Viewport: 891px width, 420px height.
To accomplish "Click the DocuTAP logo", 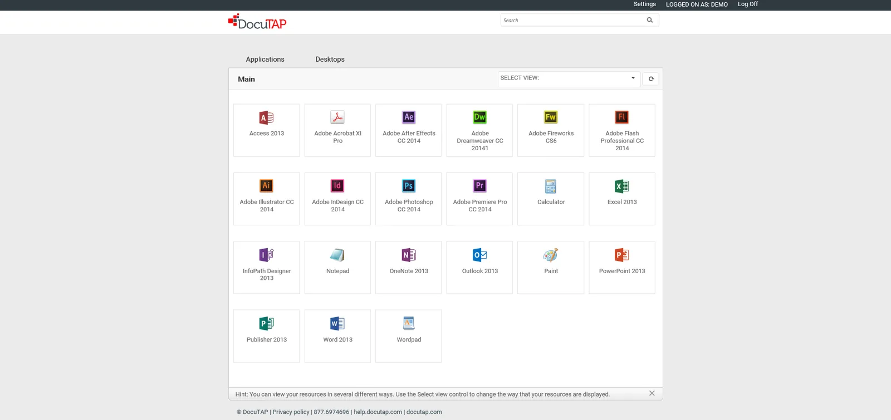I will (x=257, y=22).
